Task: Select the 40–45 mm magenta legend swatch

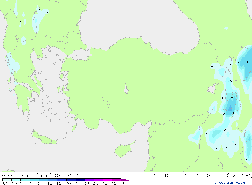Action: click(x=108, y=180)
